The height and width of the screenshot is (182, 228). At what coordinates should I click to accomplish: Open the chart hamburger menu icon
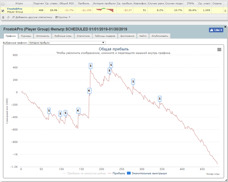pos(219,50)
